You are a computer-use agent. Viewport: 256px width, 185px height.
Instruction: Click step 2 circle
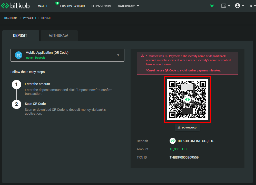pos(16,104)
